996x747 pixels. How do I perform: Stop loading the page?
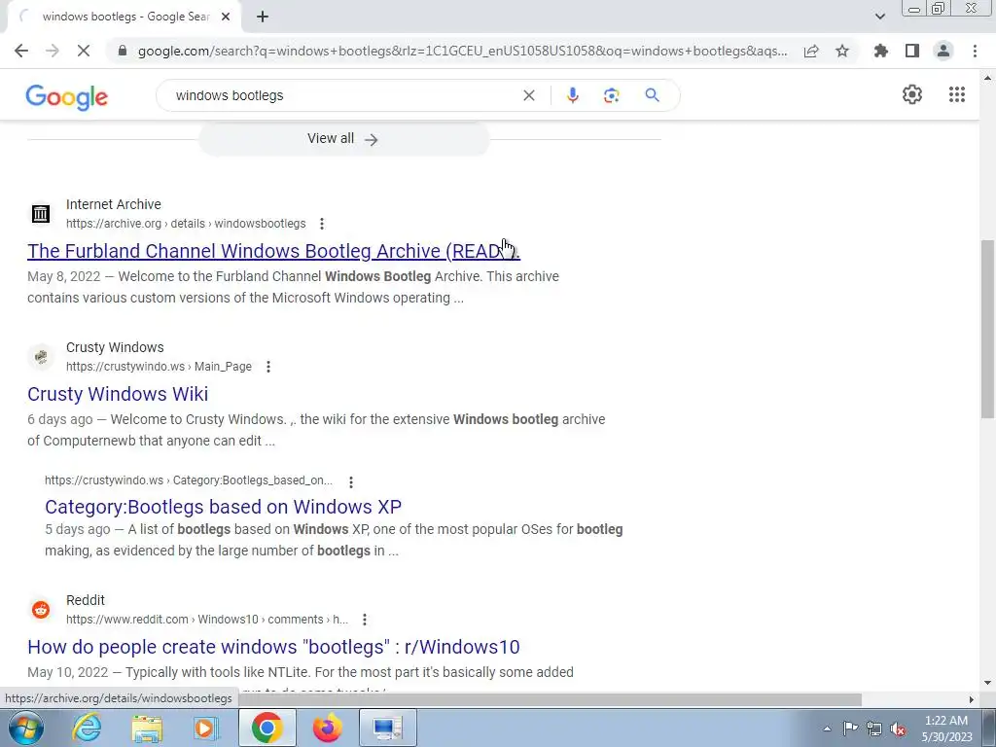pyautogui.click(x=84, y=51)
